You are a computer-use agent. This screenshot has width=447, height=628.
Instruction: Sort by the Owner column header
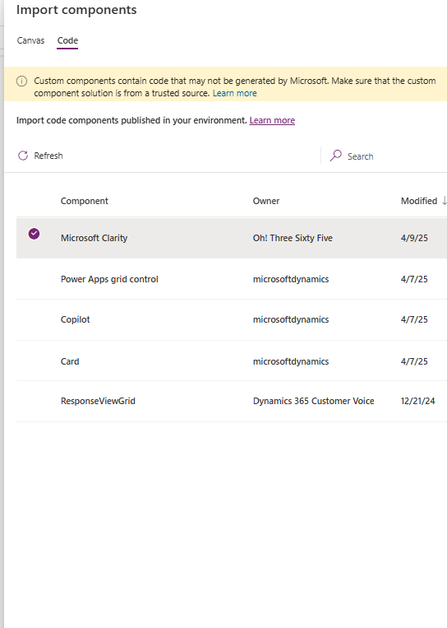[x=266, y=201]
